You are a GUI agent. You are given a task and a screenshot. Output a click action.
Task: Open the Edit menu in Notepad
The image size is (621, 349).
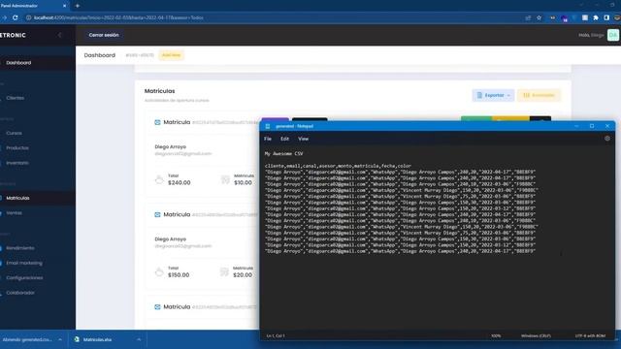click(284, 139)
